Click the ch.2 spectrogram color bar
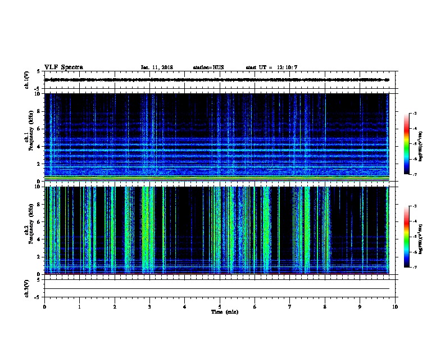This screenshot has width=445, height=344. [407, 237]
